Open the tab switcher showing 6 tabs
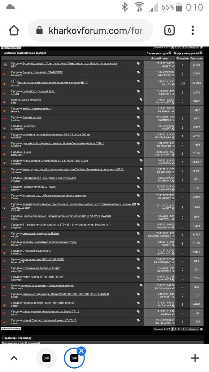 tap(169, 30)
